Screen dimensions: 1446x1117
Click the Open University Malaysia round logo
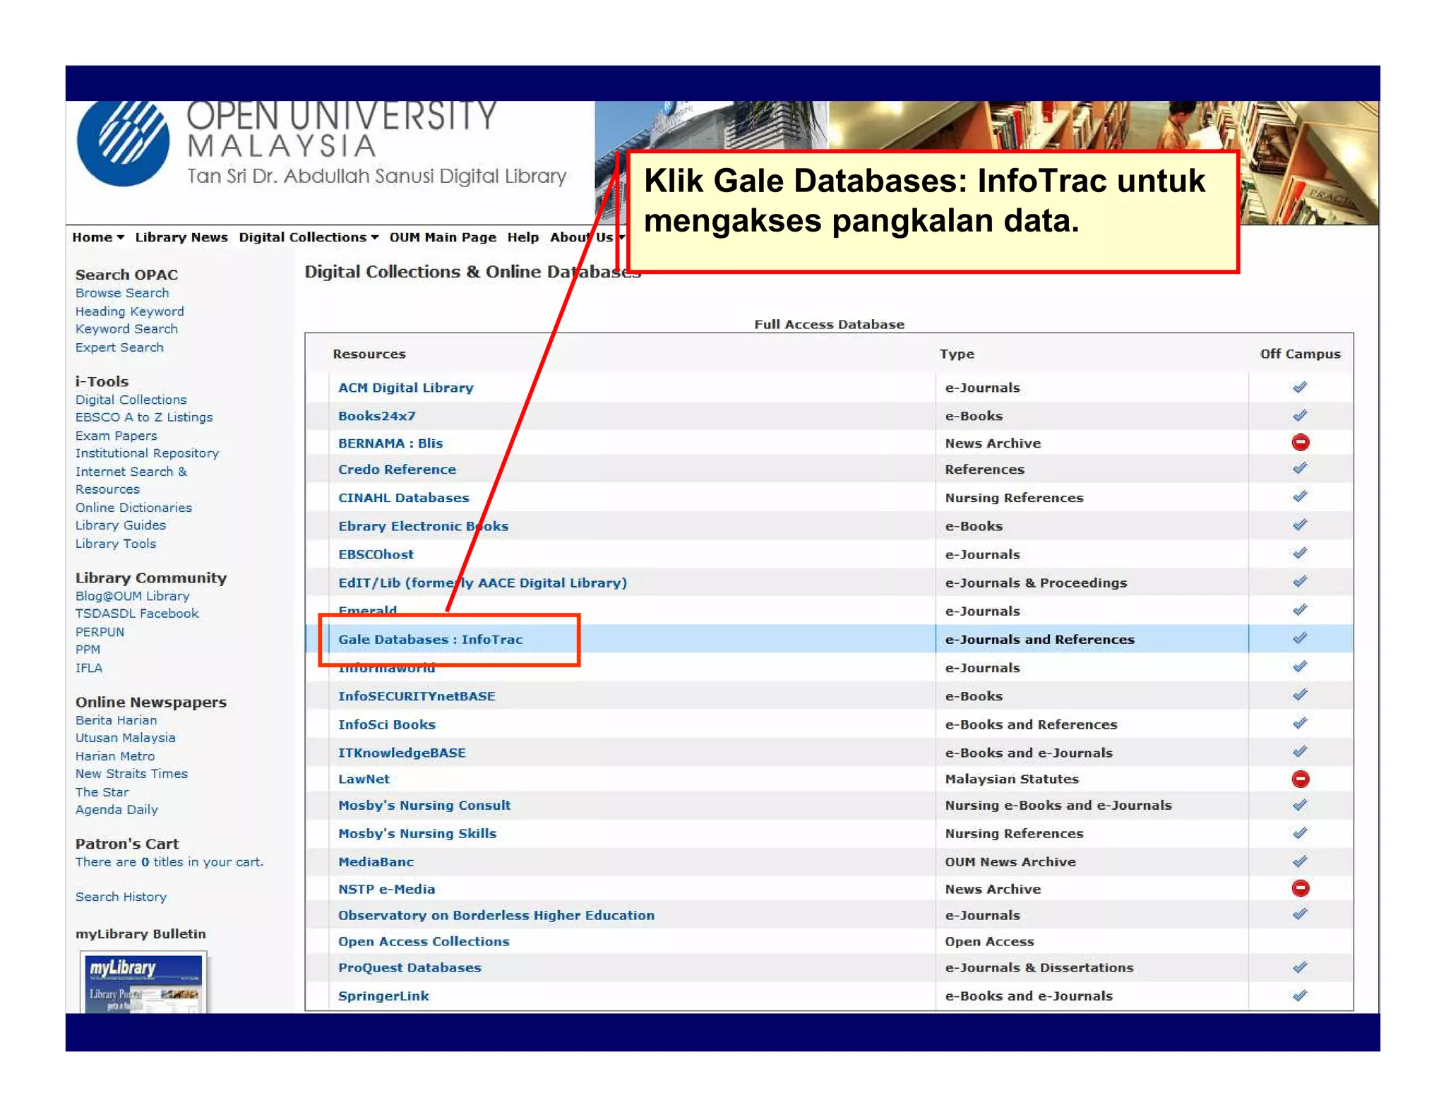123,143
